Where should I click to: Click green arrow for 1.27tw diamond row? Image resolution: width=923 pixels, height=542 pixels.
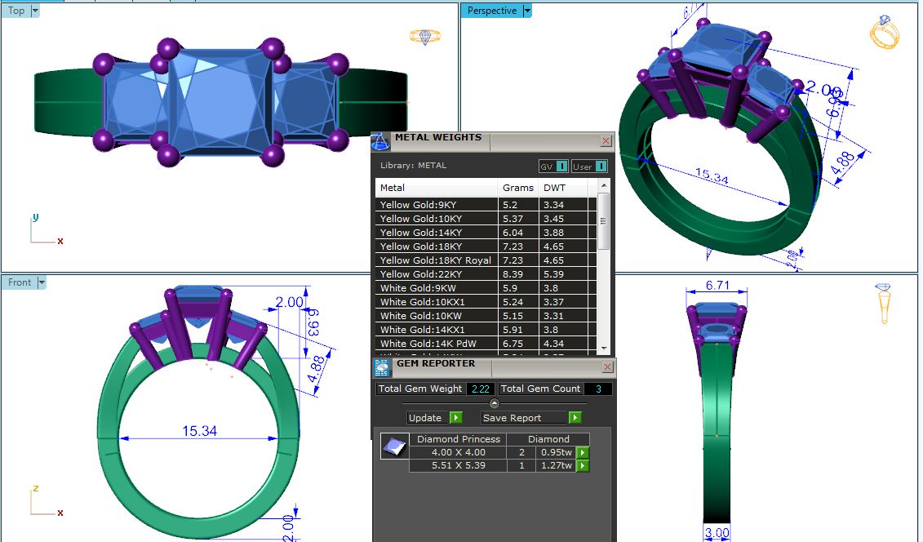tap(583, 466)
